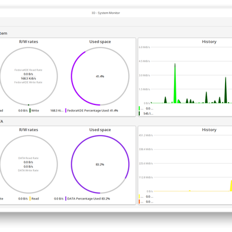Screen dimensions: 232x232
Task: Click the top History panel title
Action: [209, 42]
